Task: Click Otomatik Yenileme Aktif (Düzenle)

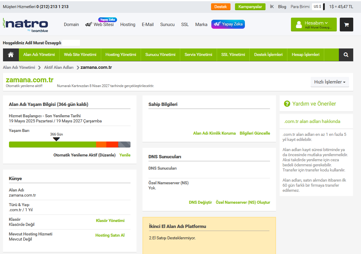Action: coord(84,155)
